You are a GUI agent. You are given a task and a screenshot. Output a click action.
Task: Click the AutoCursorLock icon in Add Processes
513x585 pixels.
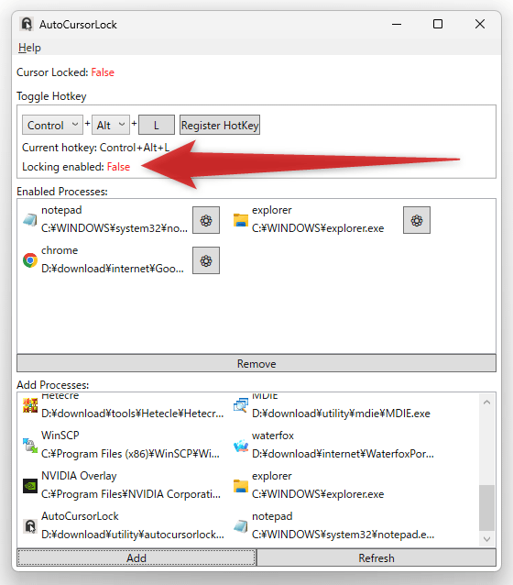click(x=30, y=526)
